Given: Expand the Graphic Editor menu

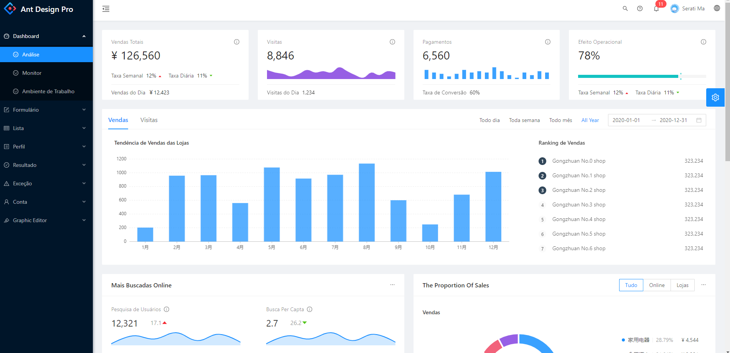Looking at the screenshot, I should [x=46, y=220].
